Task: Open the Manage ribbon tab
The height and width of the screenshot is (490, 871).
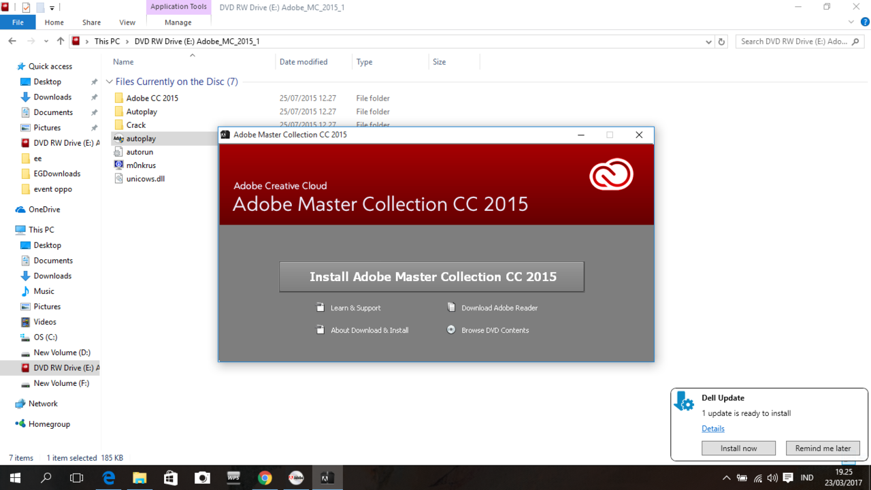Action: coord(178,22)
